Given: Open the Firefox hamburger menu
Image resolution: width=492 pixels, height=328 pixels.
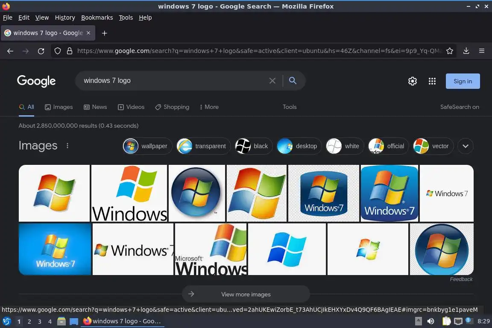Looking at the screenshot, I should tap(482, 51).
